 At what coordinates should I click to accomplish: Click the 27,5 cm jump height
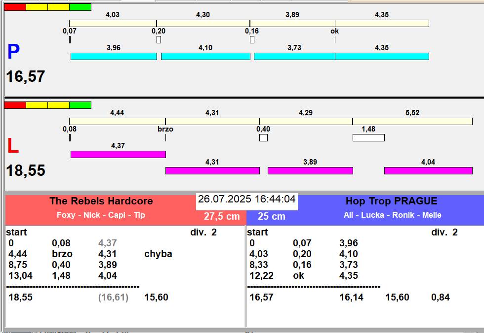tap(222, 216)
